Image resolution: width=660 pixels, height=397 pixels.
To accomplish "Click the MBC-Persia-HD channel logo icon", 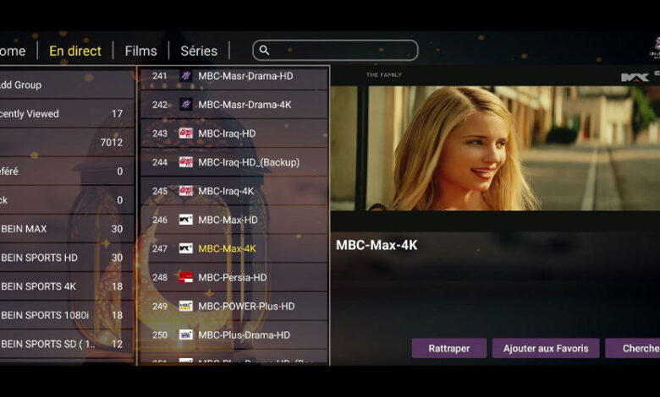I will pyautogui.click(x=185, y=277).
